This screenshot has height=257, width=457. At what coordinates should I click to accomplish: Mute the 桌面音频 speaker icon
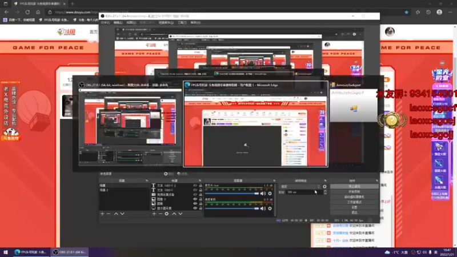point(263,208)
